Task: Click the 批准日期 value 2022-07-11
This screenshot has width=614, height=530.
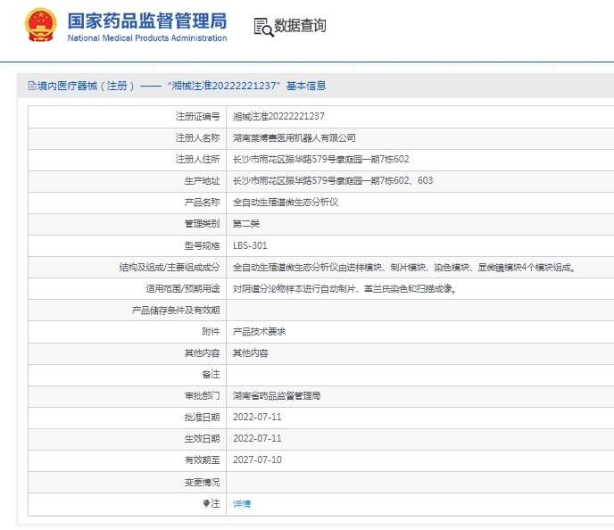Action: [x=257, y=418]
